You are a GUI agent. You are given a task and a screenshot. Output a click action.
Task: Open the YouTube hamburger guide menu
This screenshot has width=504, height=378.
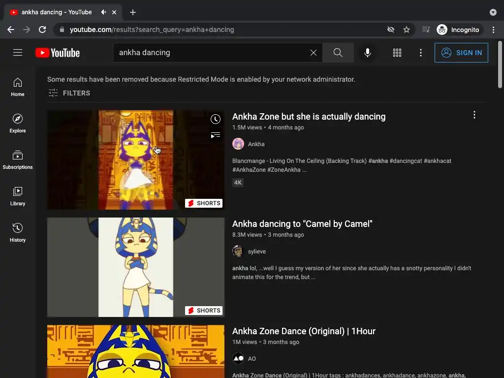coord(18,52)
